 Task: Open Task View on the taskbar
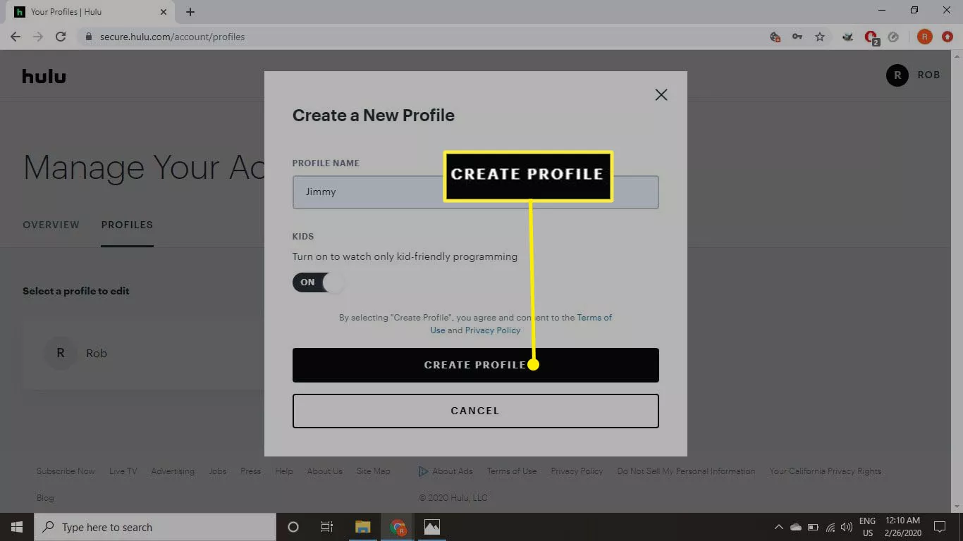pos(327,527)
